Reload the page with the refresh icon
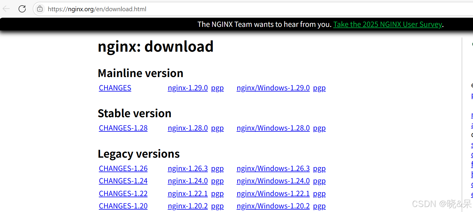The width and height of the screenshot is (473, 212). [22, 9]
